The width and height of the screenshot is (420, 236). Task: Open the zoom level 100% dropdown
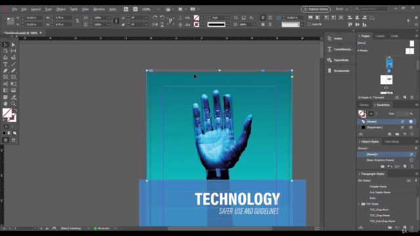pyautogui.click(x=158, y=9)
